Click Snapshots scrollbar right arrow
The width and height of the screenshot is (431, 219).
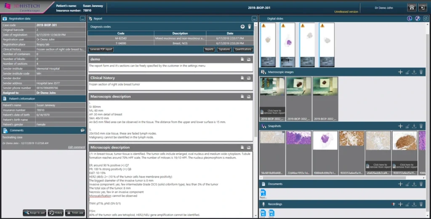click(424, 178)
